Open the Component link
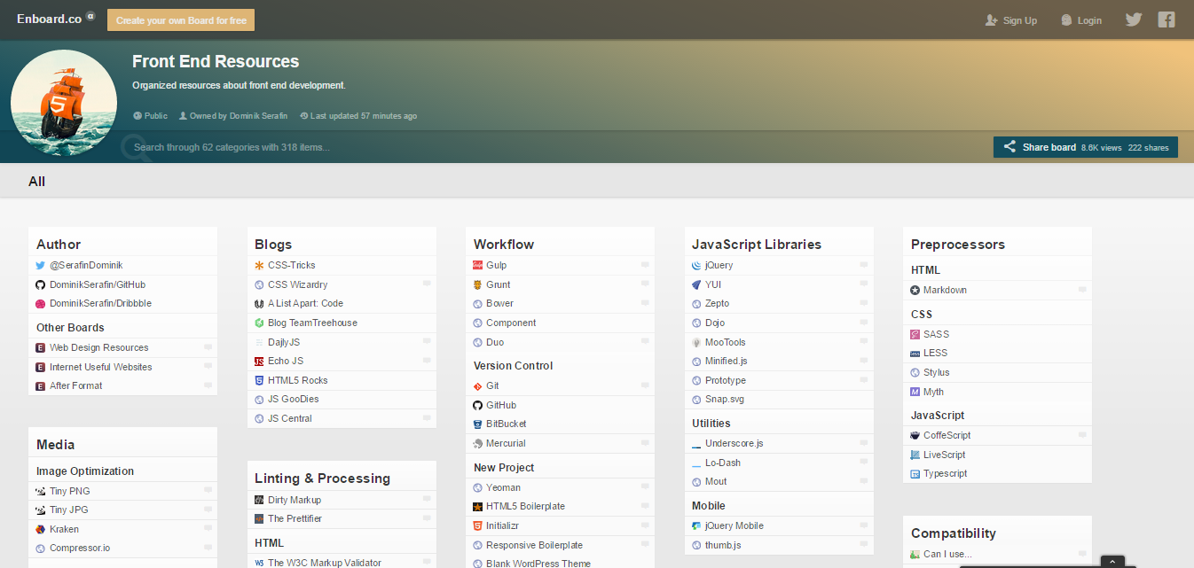The image size is (1194, 568). click(511, 323)
